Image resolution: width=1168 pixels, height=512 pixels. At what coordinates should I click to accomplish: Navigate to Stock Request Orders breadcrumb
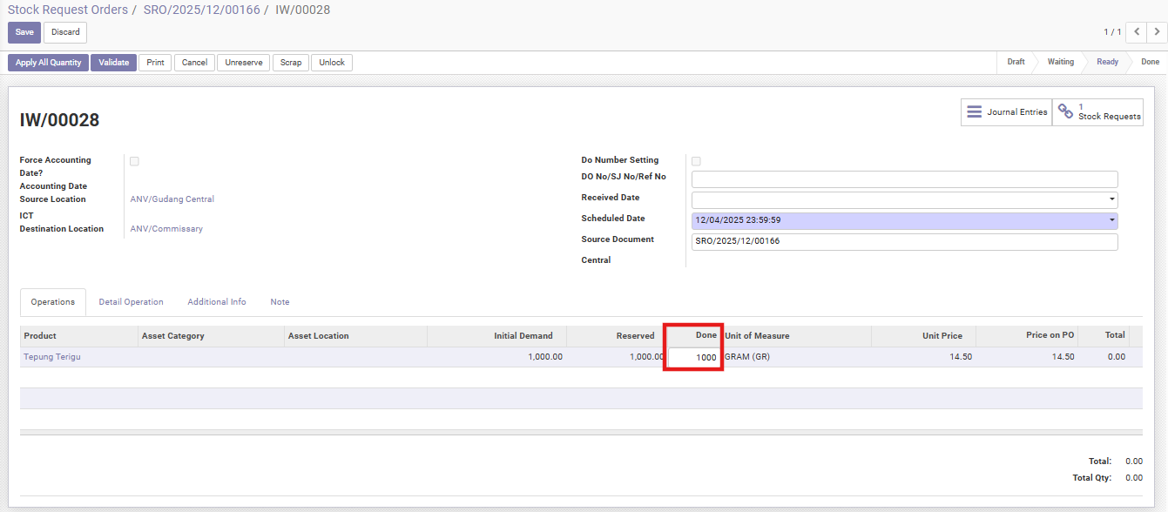pyautogui.click(x=68, y=10)
